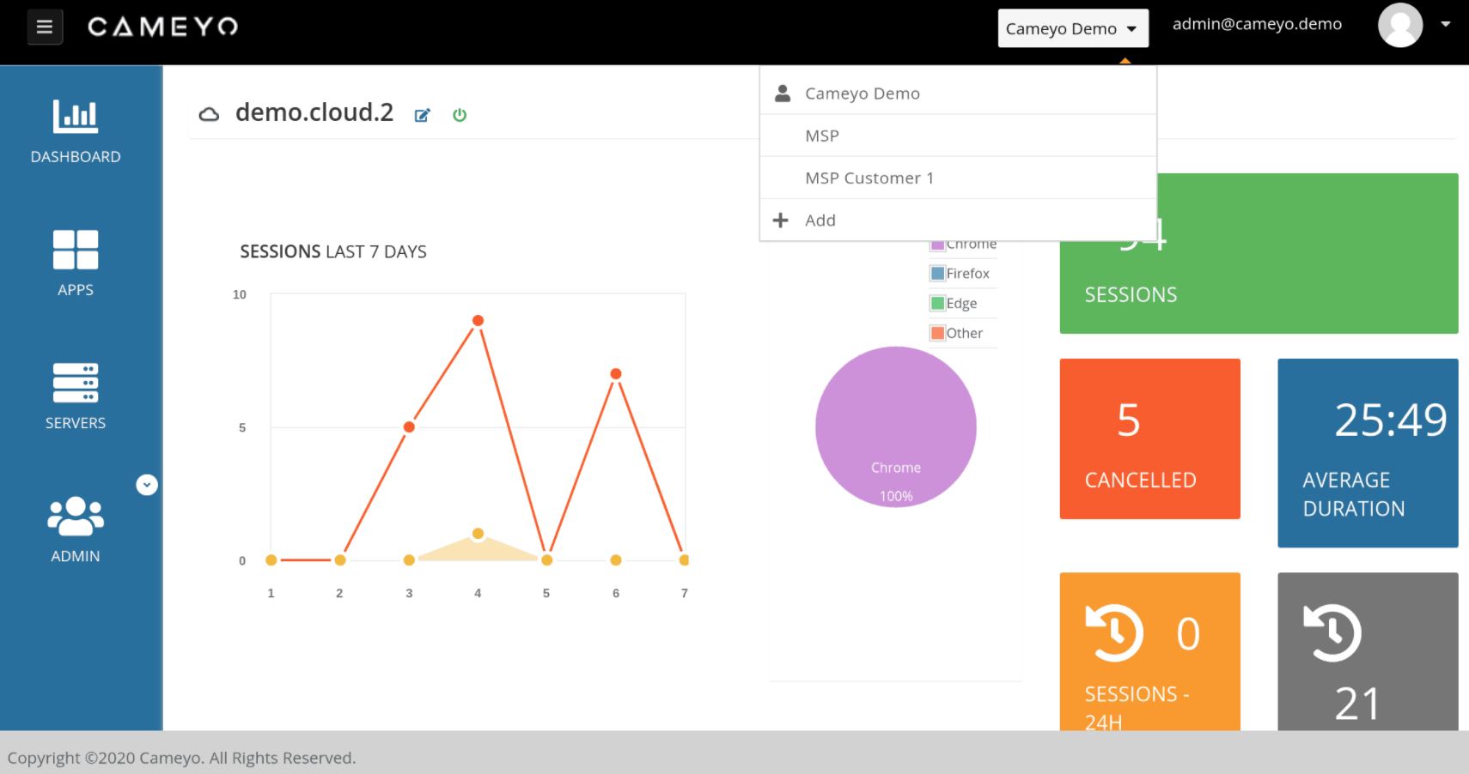Image resolution: width=1469 pixels, height=774 pixels.
Task: Click admin@cameyo.demo account email
Action: 1257,24
